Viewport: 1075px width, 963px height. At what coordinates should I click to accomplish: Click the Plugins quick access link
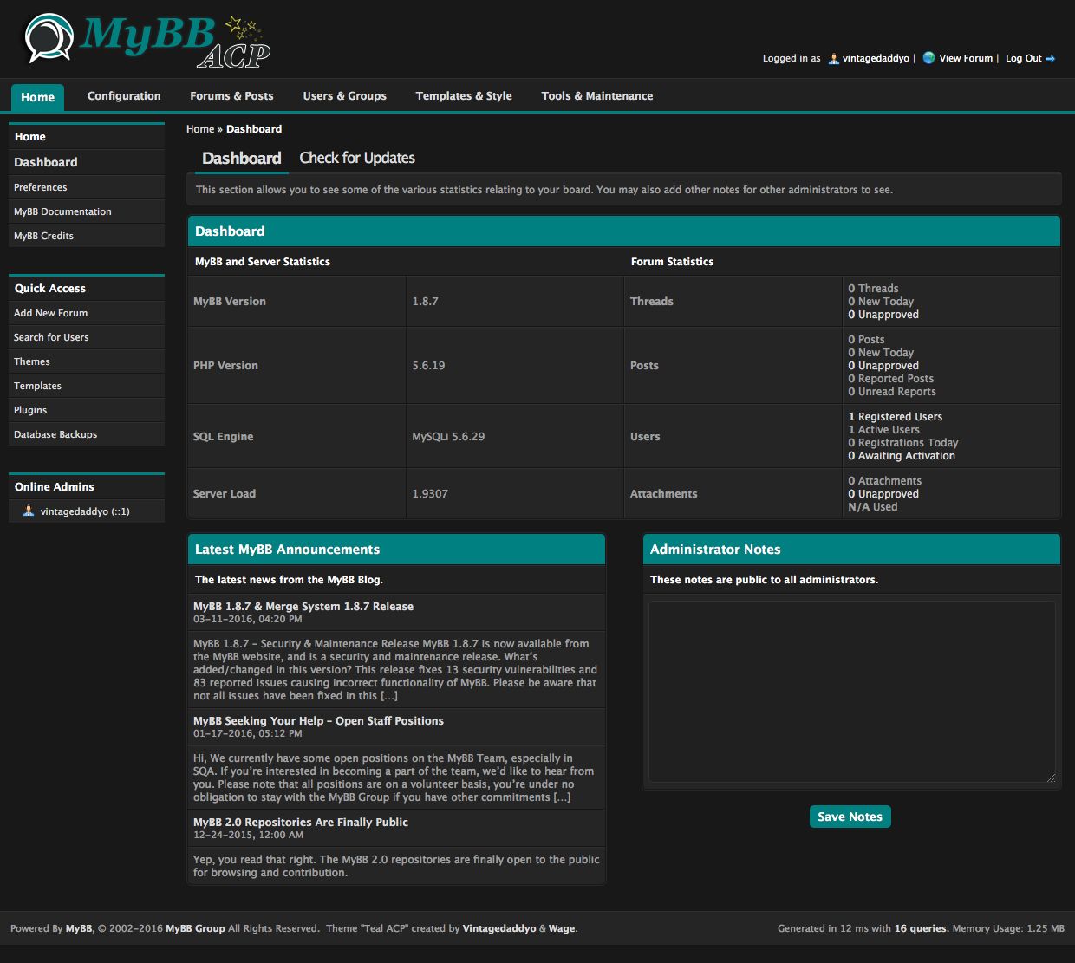(30, 410)
